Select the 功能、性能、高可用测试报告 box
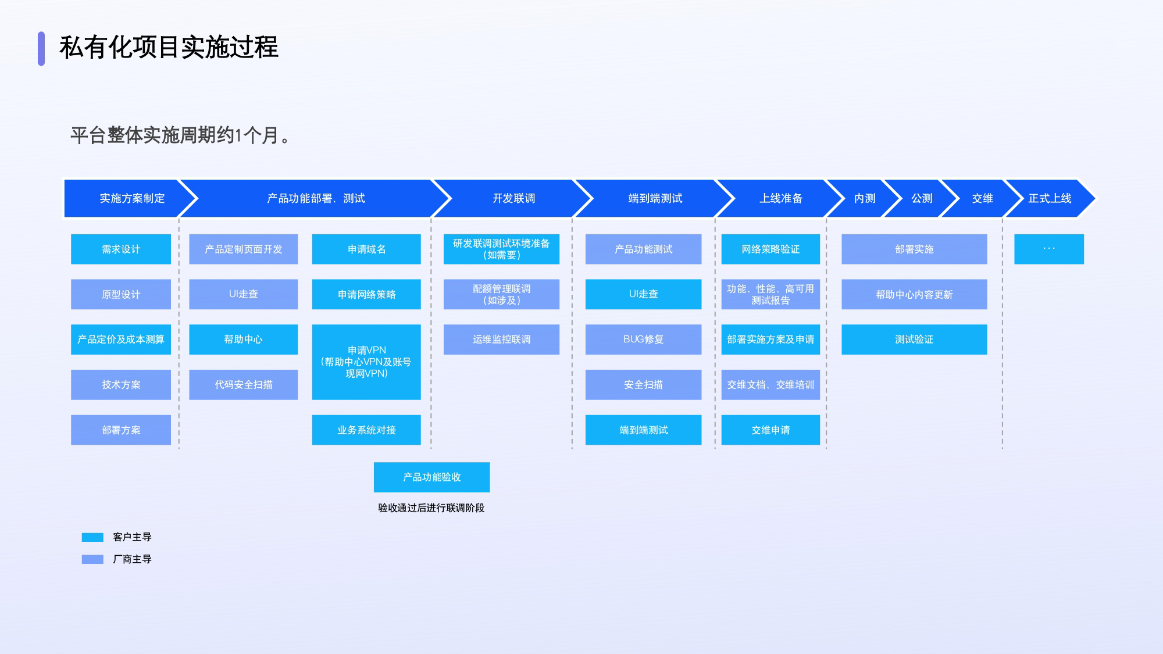The width and height of the screenshot is (1163, 654). pos(770,294)
